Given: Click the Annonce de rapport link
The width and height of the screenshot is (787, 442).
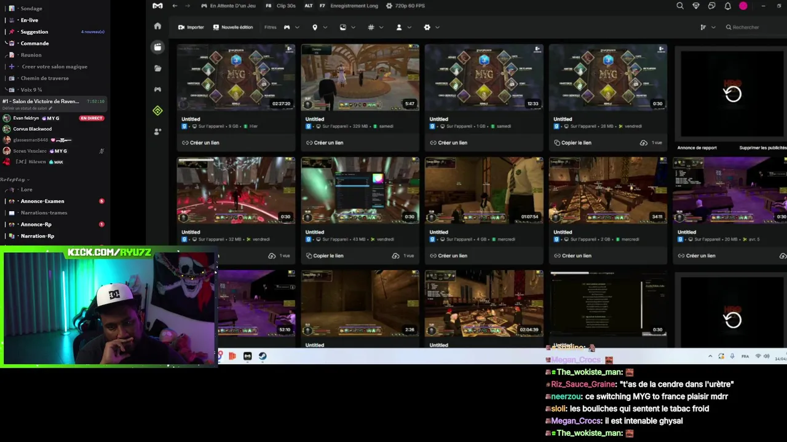Looking at the screenshot, I should pos(697,148).
